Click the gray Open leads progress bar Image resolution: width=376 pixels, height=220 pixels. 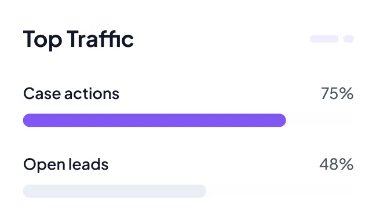115,191
